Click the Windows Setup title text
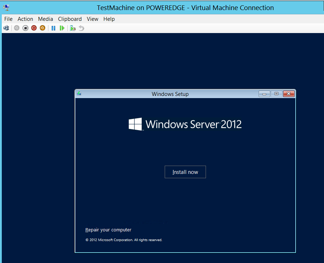Screen dimensions: 324x263 (x=170, y=94)
